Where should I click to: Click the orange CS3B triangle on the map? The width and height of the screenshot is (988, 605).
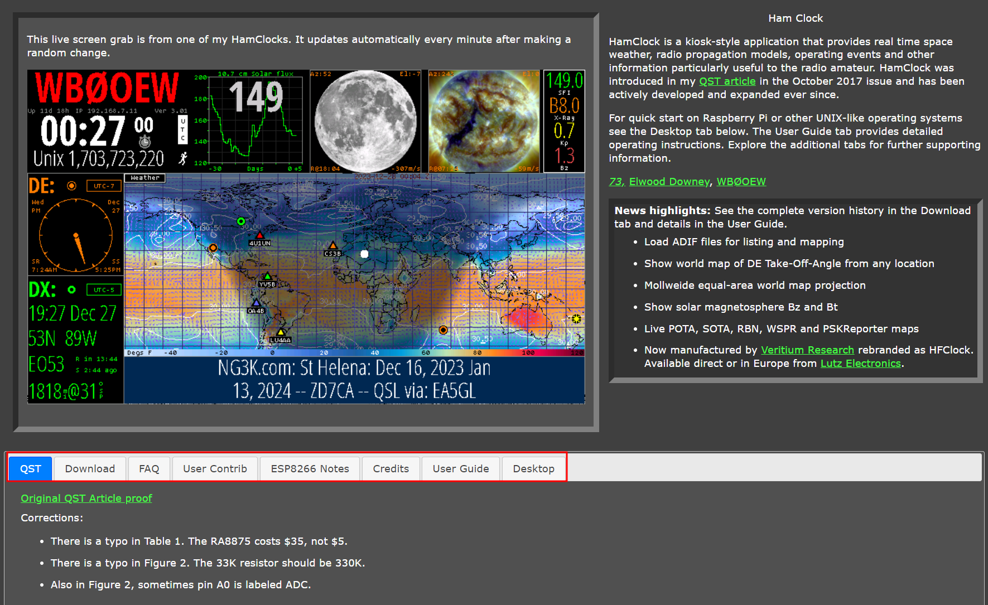coord(333,245)
